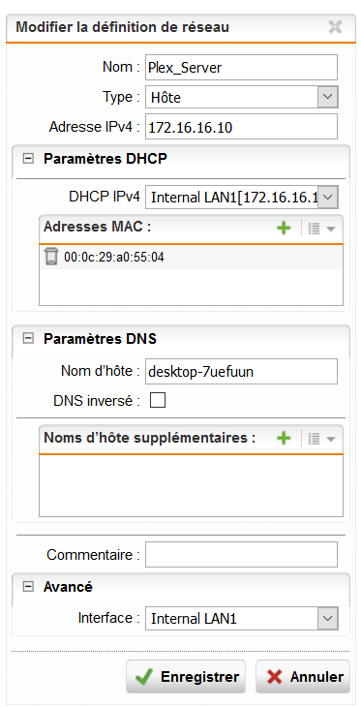This screenshot has height=707, width=361.
Task: Add a new MAC address with plus icon
Action: tap(284, 229)
